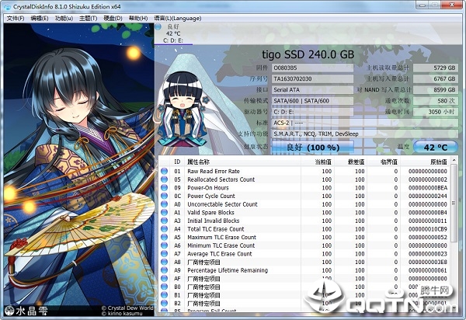The width and height of the screenshot is (466, 320).
Task: Open the 功能(u) menu
Action: point(64,19)
